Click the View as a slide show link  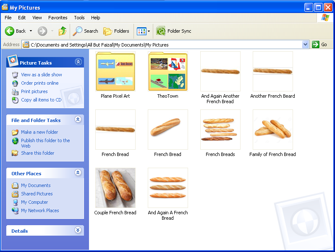(x=42, y=75)
